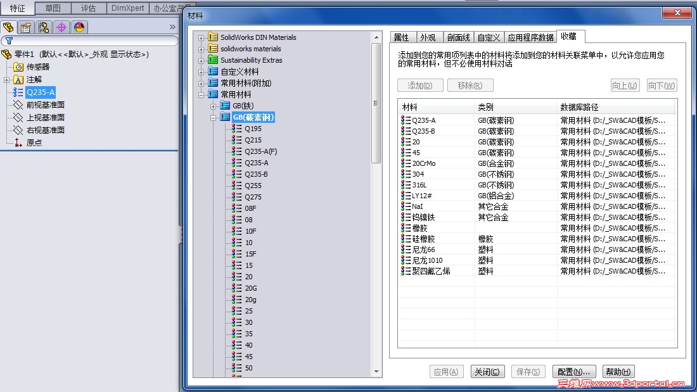Click the 类别 column header

click(x=515, y=107)
